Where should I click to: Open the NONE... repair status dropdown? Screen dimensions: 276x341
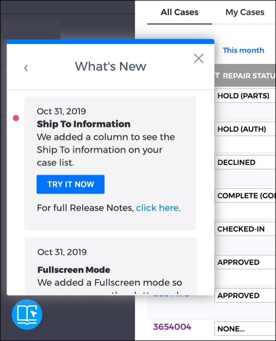245,329
